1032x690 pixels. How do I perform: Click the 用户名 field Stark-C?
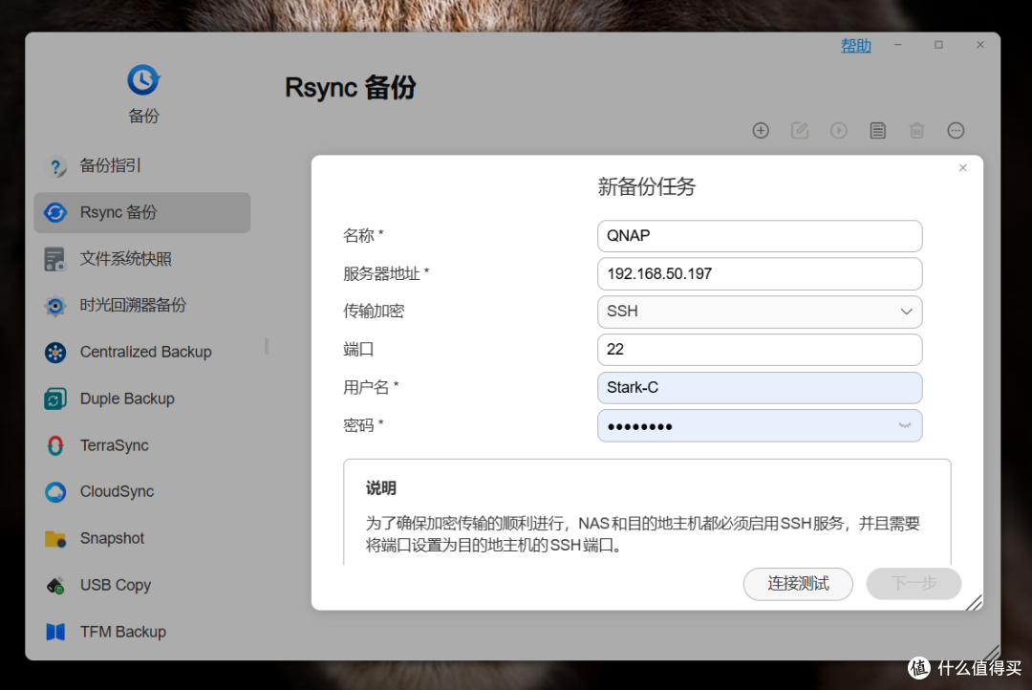tap(760, 388)
